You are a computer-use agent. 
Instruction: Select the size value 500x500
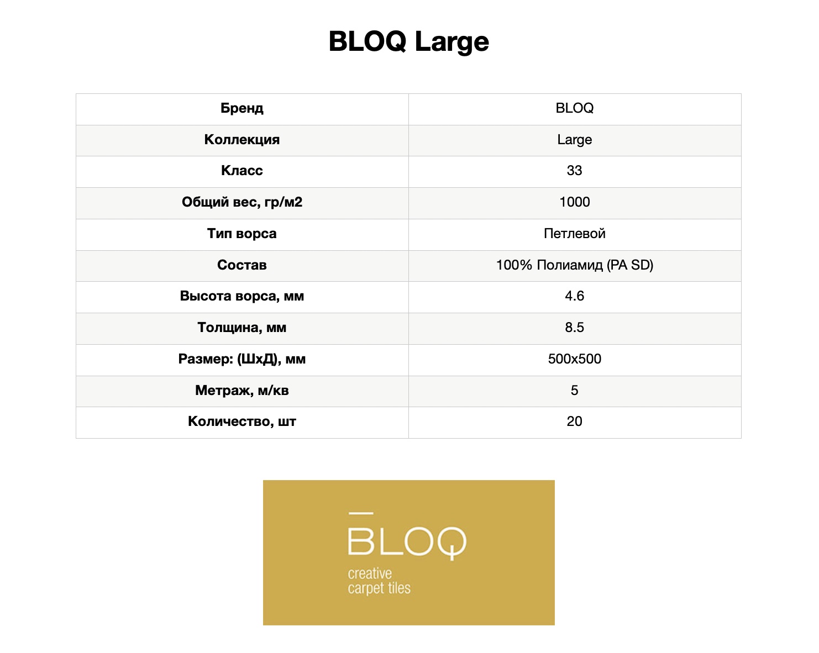point(575,359)
